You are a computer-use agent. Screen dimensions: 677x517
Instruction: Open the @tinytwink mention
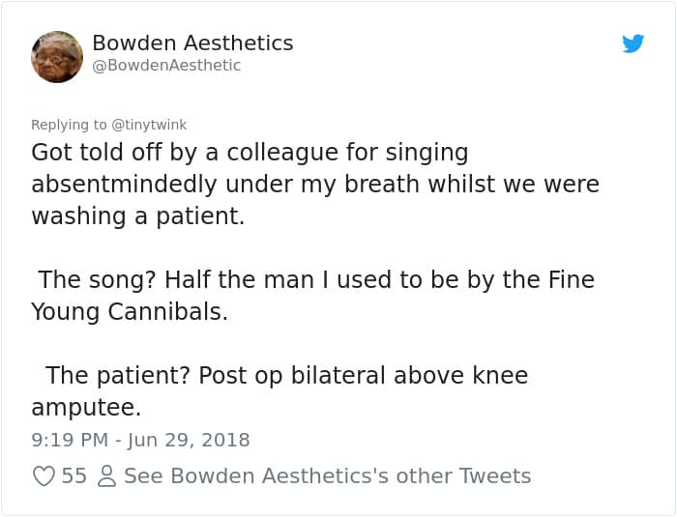point(149,125)
